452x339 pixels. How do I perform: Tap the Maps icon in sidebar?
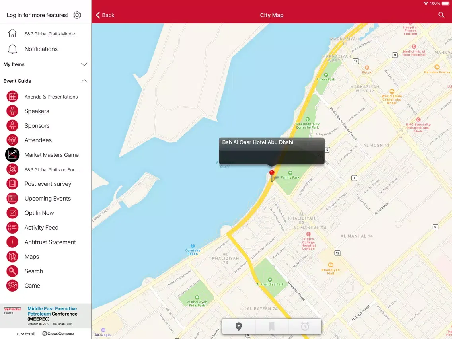tap(12, 257)
